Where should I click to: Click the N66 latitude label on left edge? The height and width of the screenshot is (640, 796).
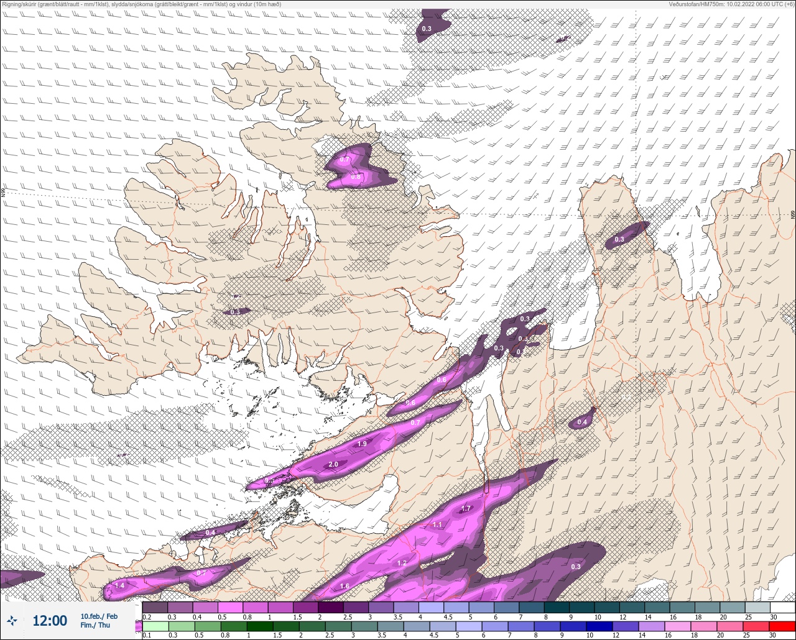click(x=3, y=193)
